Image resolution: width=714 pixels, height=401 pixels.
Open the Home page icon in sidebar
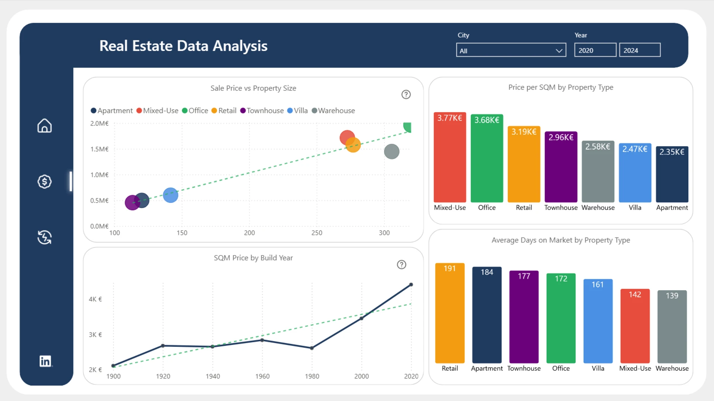(45, 126)
